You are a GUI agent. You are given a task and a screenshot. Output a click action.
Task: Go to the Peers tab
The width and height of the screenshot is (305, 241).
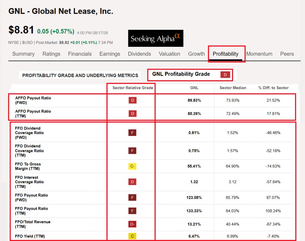(287, 54)
